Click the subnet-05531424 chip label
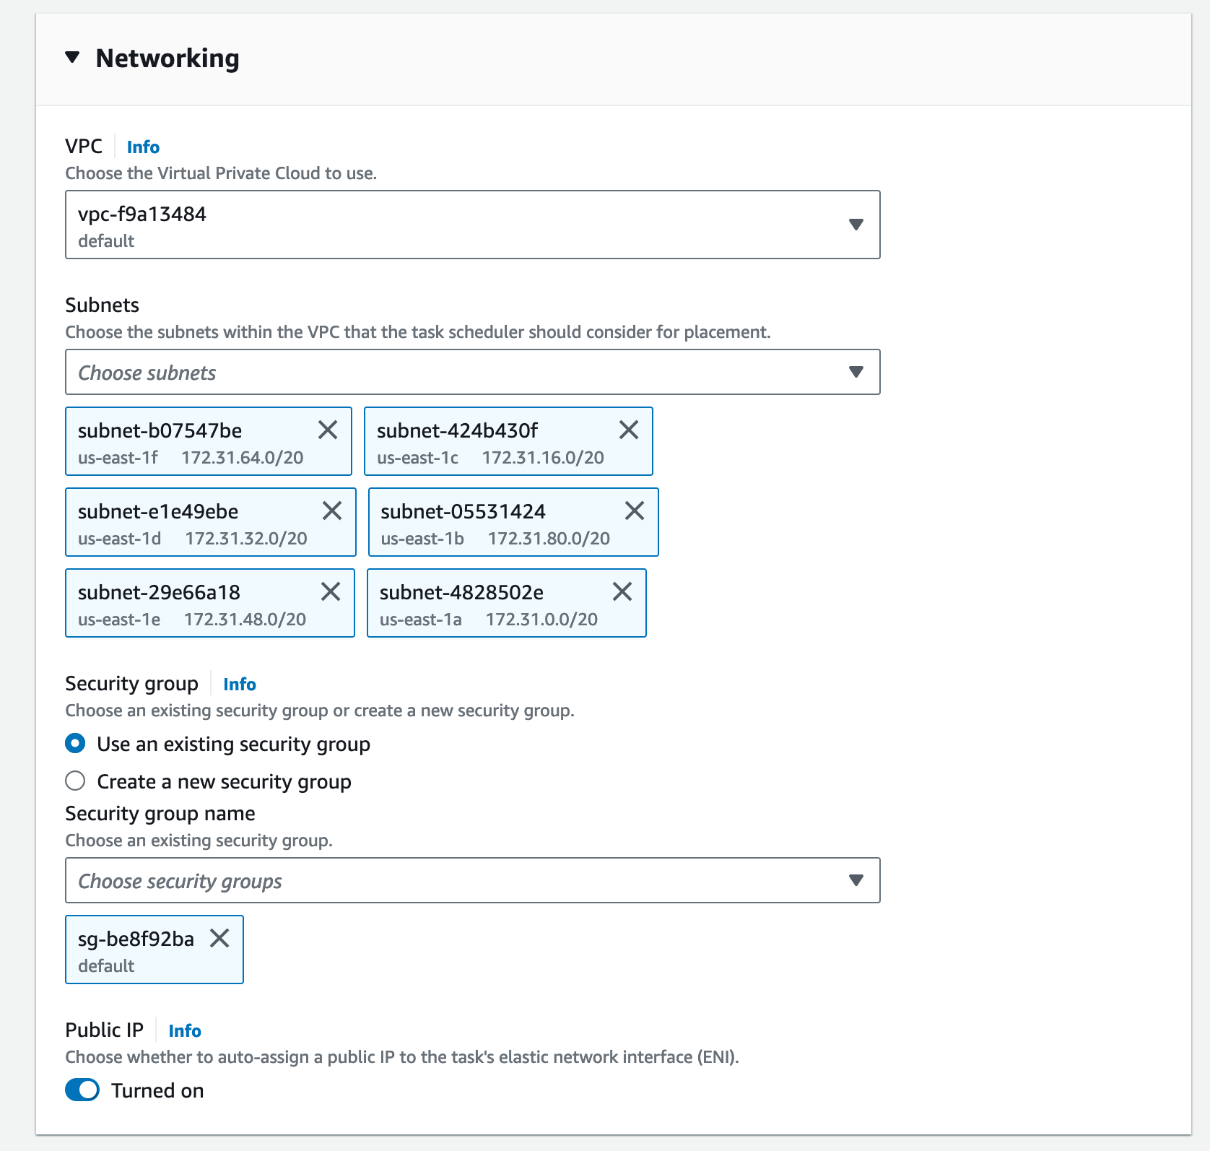This screenshot has height=1151, width=1210. tap(463, 512)
